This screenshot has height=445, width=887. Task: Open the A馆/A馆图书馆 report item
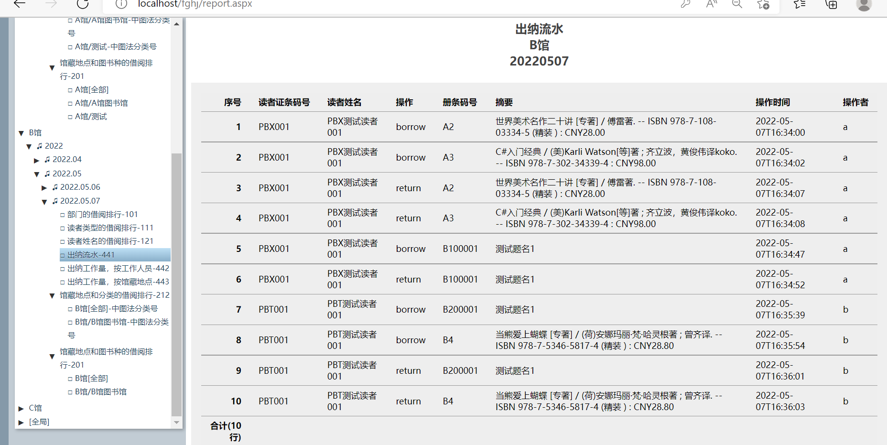[x=101, y=103]
